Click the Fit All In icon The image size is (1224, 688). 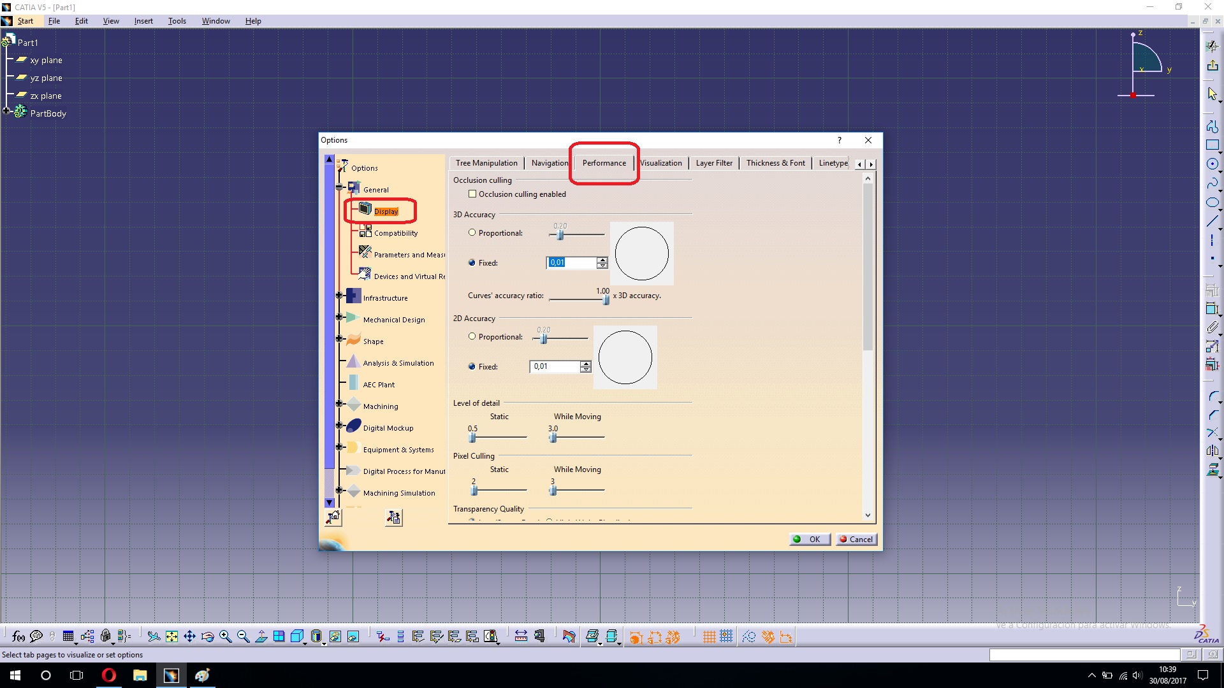[171, 636]
